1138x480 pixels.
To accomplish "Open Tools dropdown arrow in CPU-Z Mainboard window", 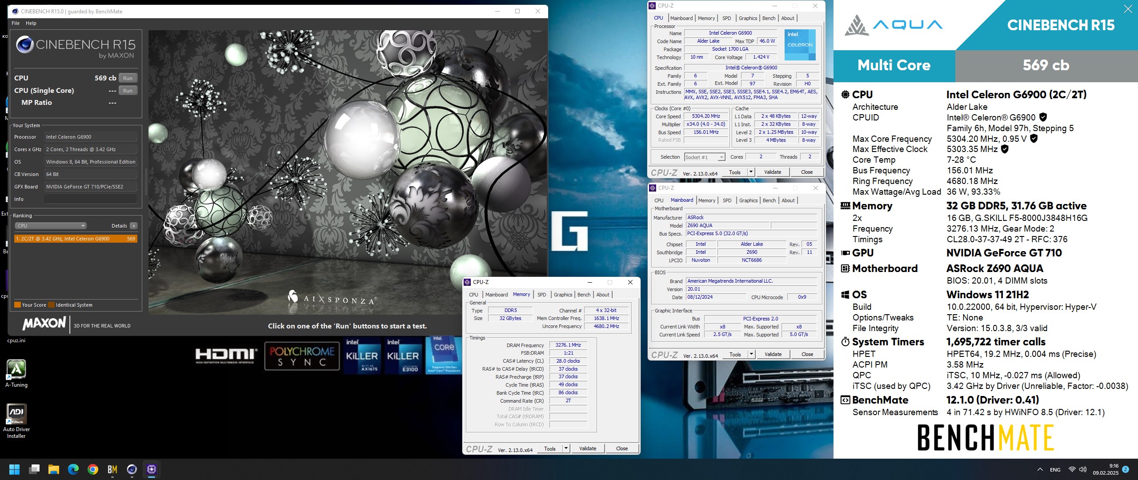I will pyautogui.click(x=751, y=354).
